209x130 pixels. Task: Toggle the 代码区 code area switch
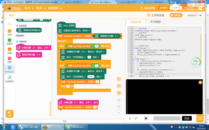[x=176, y=15]
